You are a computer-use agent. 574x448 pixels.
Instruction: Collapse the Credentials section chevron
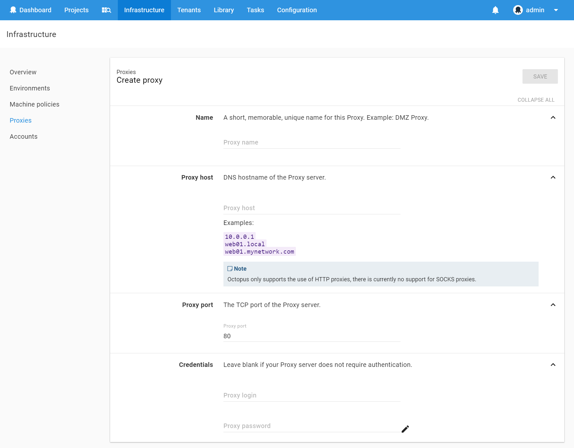(553, 365)
